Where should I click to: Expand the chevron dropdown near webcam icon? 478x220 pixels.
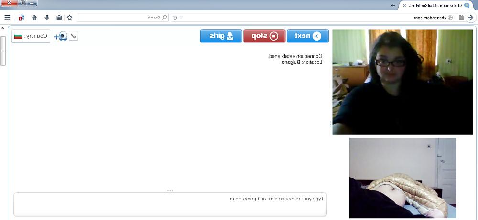pos(74,36)
